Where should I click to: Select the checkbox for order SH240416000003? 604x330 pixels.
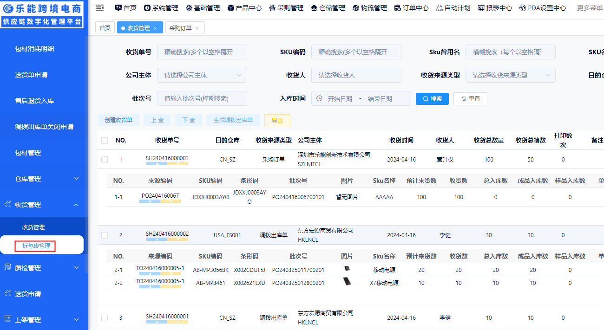point(104,159)
